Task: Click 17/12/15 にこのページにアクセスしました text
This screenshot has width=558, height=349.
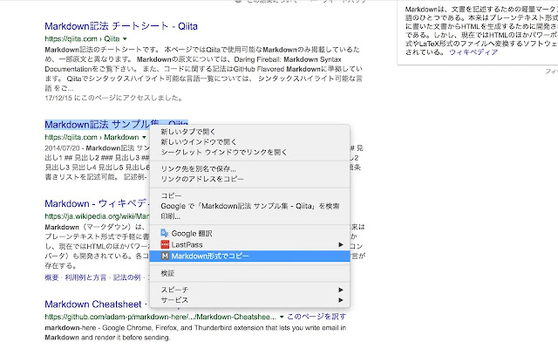Action: (113, 98)
